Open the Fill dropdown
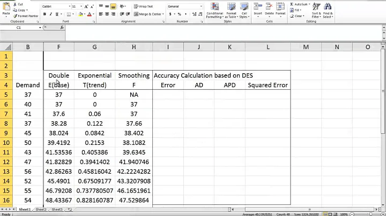Viewport: 386px width, 216px height. pyautogui.click(x=295, y=10)
